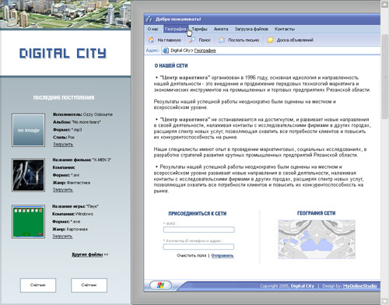The height and width of the screenshot is (305, 389).
Task: Click the envelope icon for Послать письмо
Action: pos(222,40)
